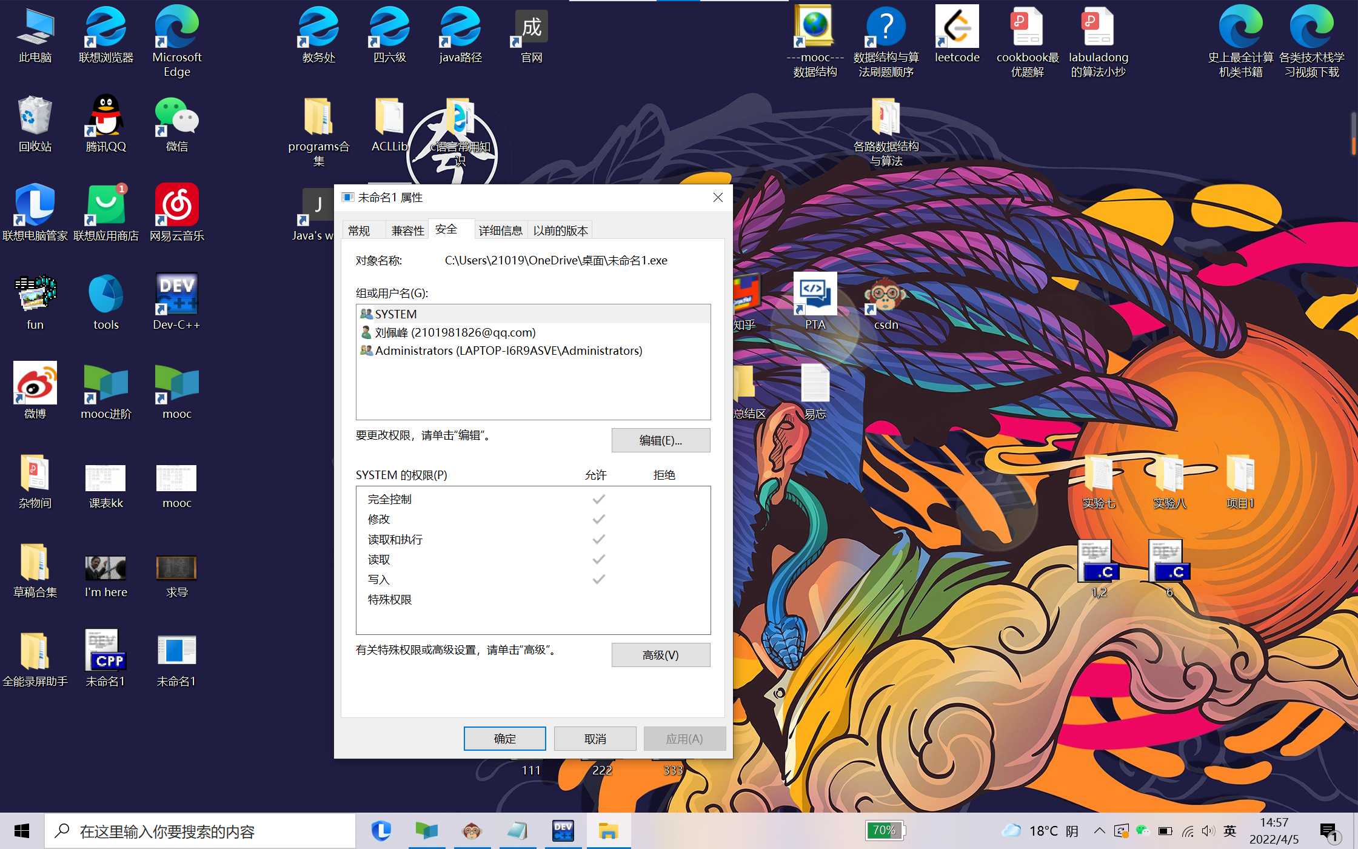Image resolution: width=1358 pixels, height=849 pixels.
Task: Open the Recycle Bin (回收站)
Action: [x=35, y=116]
